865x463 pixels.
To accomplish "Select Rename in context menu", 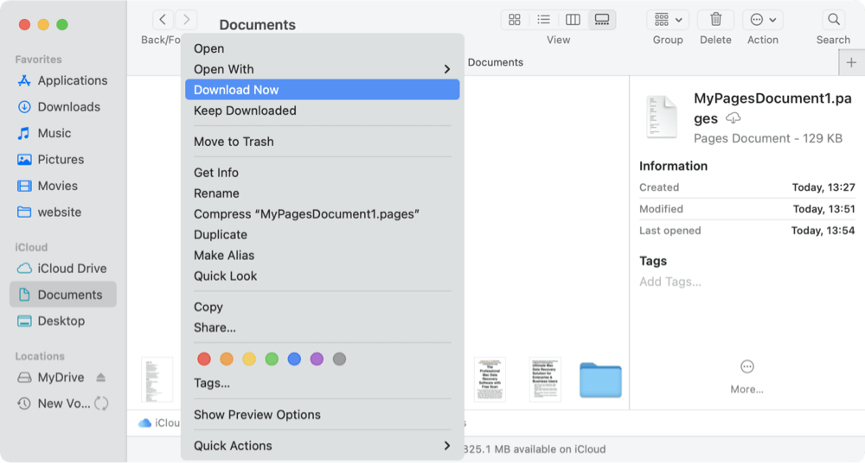I will [x=322, y=193].
